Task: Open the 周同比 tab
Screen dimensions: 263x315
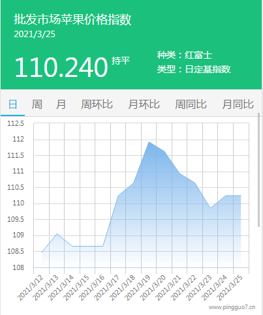Action: 191,104
